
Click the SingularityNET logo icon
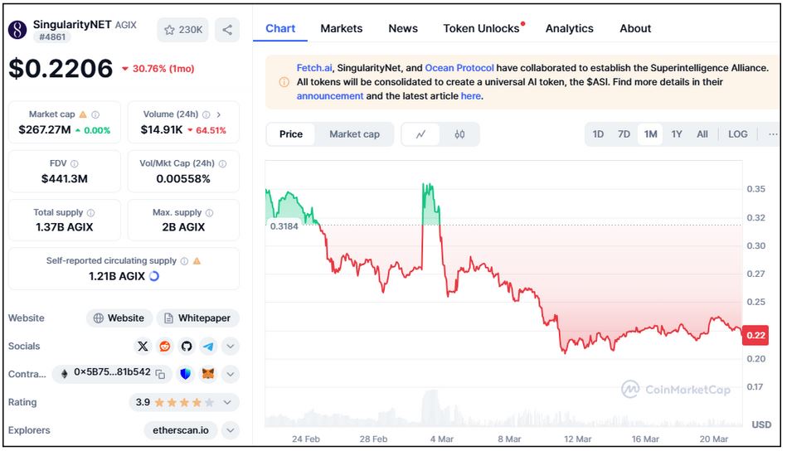tap(17, 30)
